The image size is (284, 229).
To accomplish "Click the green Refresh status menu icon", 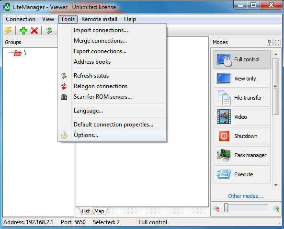I will 64,76.
